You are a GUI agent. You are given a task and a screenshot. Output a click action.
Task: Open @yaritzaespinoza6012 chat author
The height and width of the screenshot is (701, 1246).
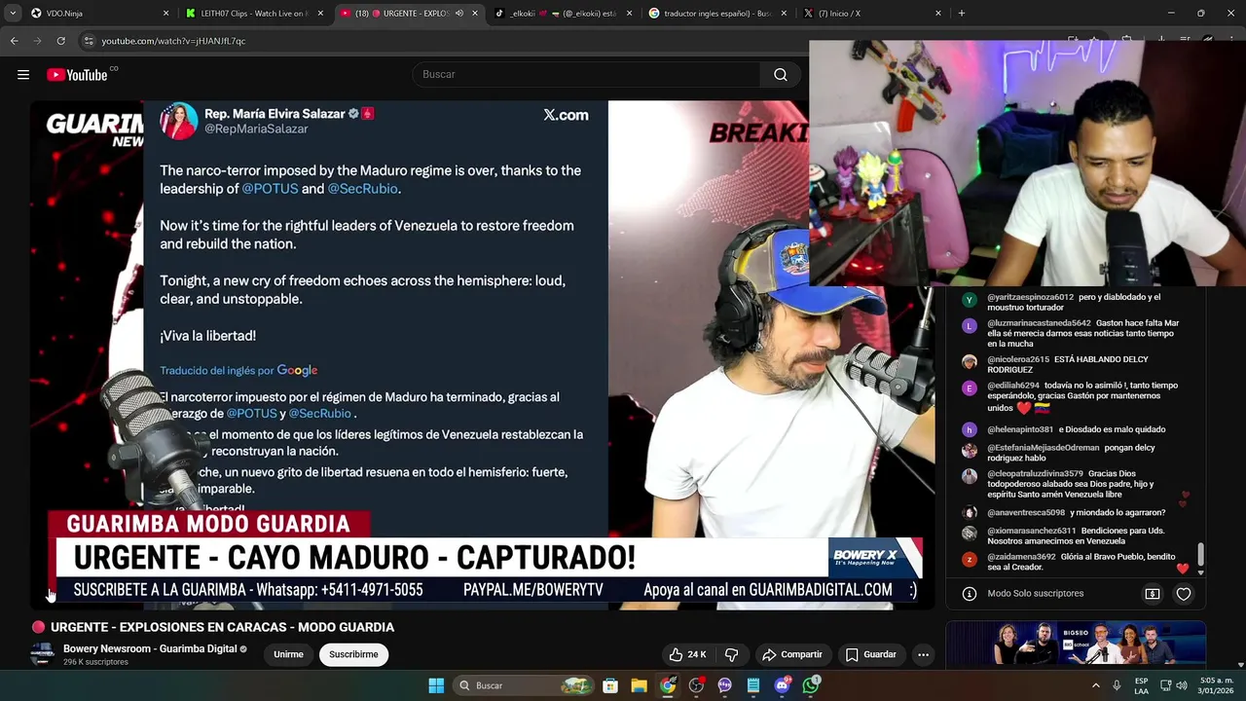(x=1030, y=297)
